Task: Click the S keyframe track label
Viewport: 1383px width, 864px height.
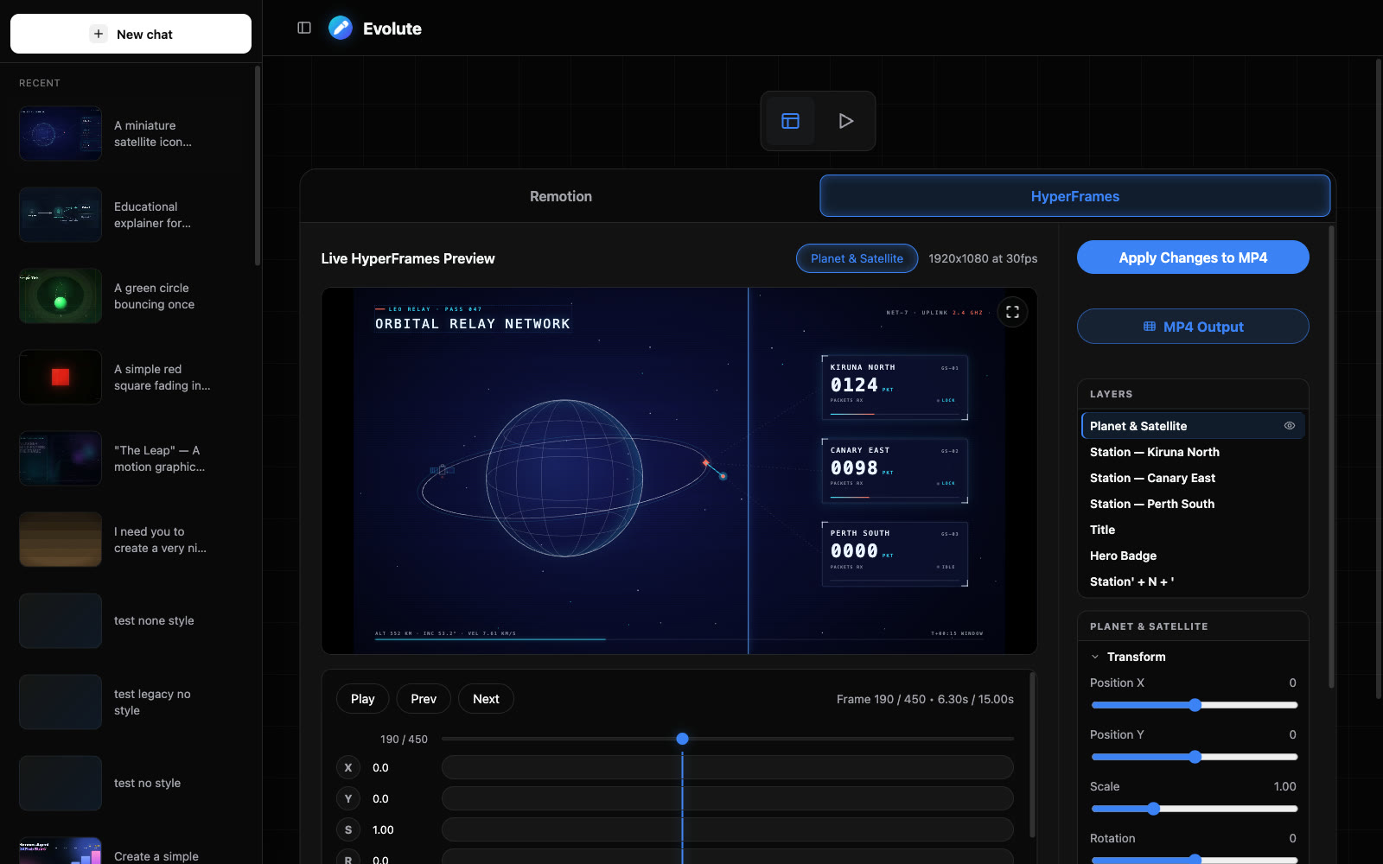Action: coord(348,829)
